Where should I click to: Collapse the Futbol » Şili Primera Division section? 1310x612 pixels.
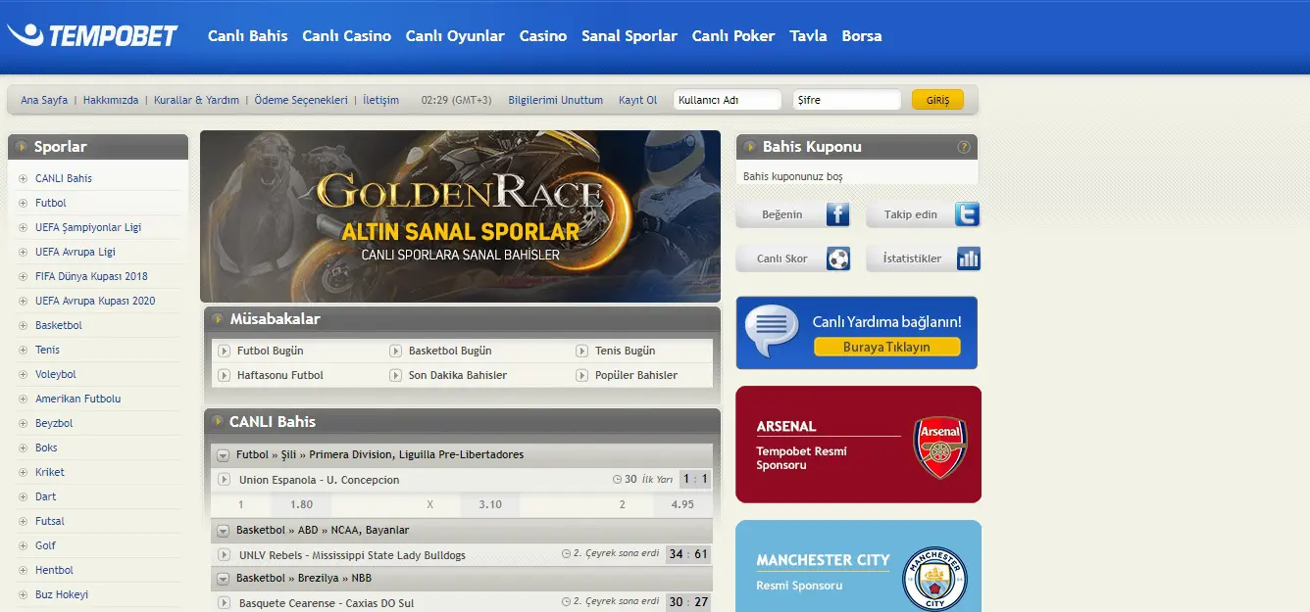[223, 455]
